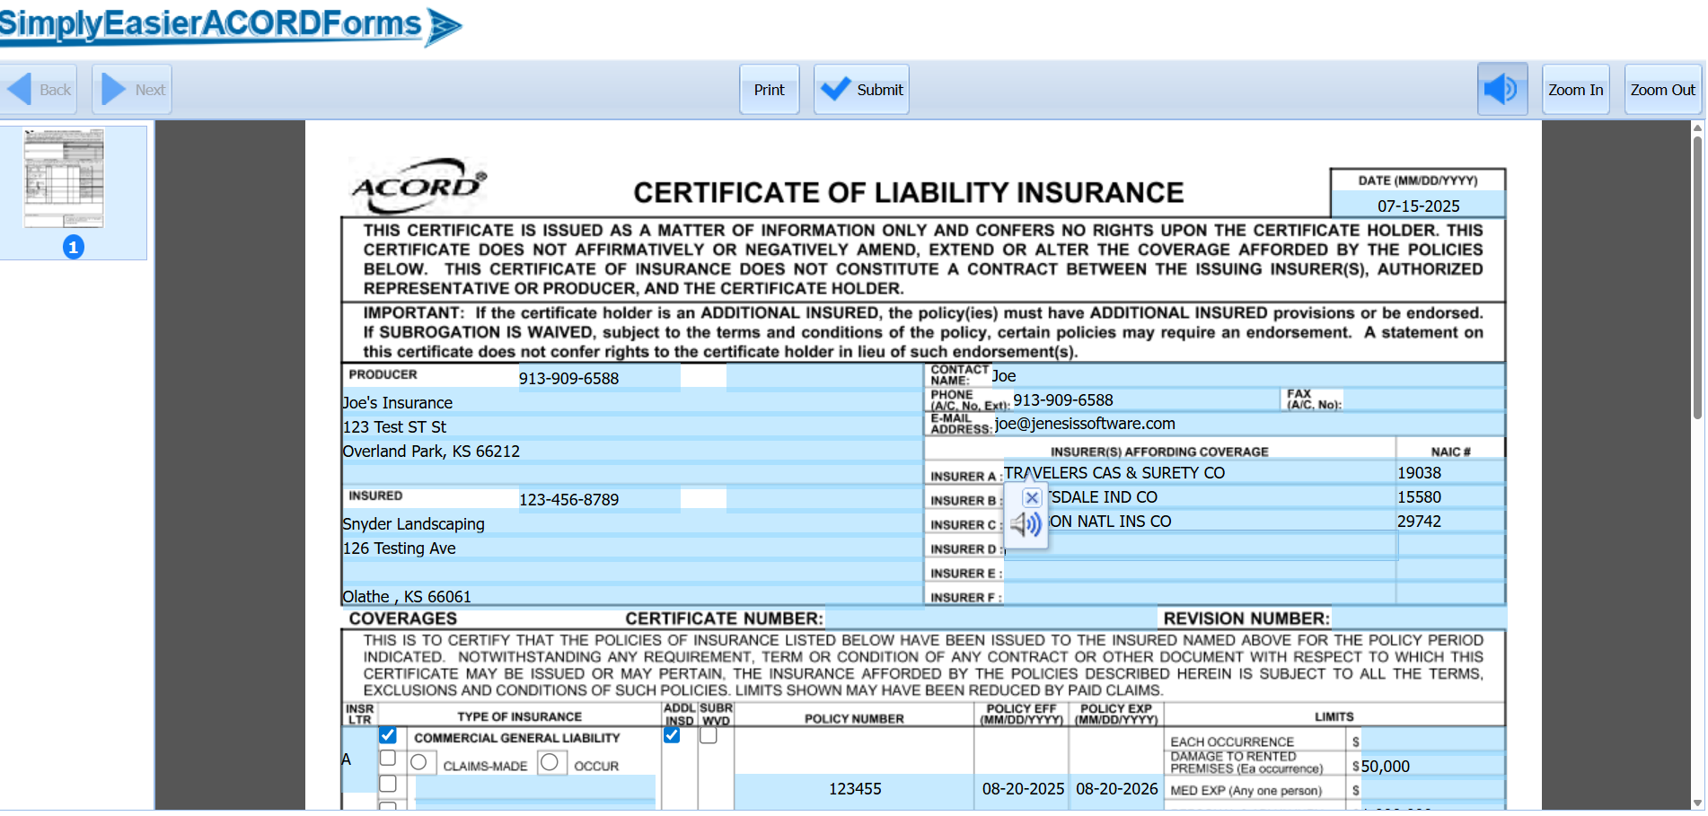Print the certificate form

pos(770,90)
